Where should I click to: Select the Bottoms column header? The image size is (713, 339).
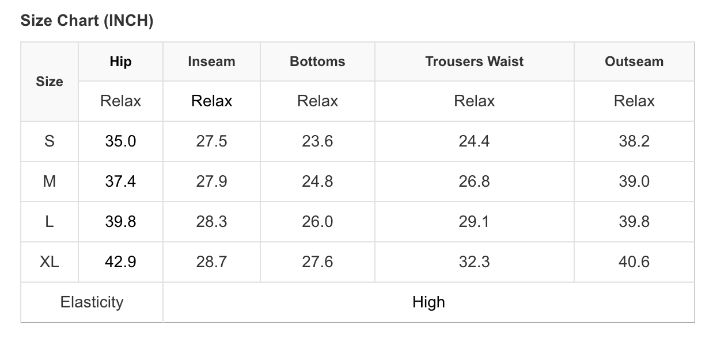click(317, 61)
